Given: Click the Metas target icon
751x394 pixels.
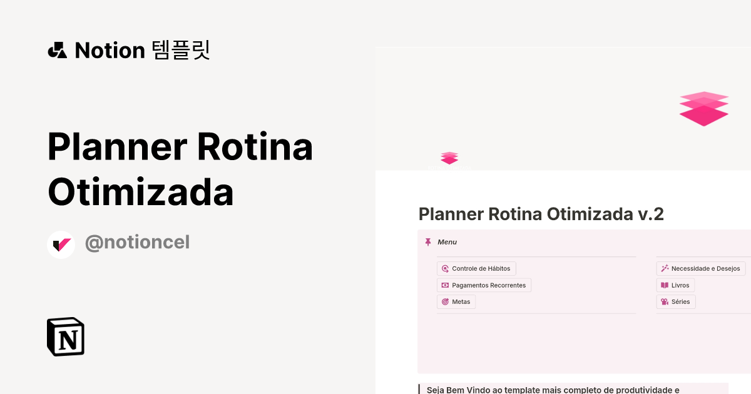Looking at the screenshot, I should (x=445, y=301).
